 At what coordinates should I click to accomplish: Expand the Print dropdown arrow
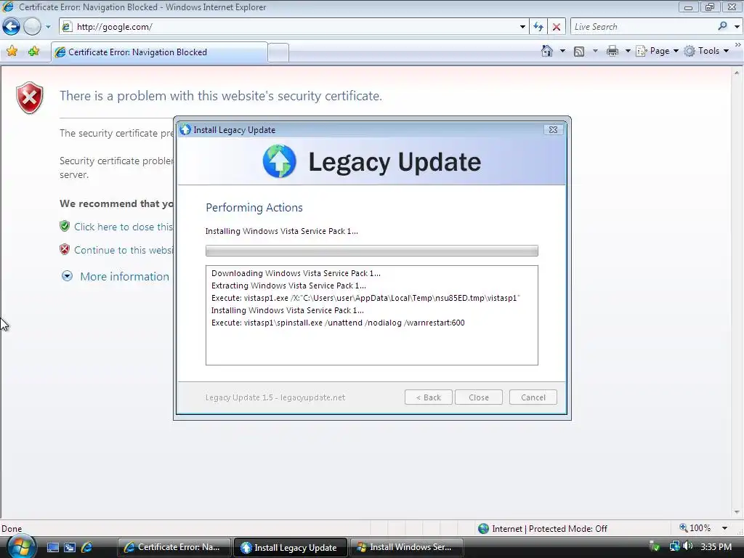(627, 51)
